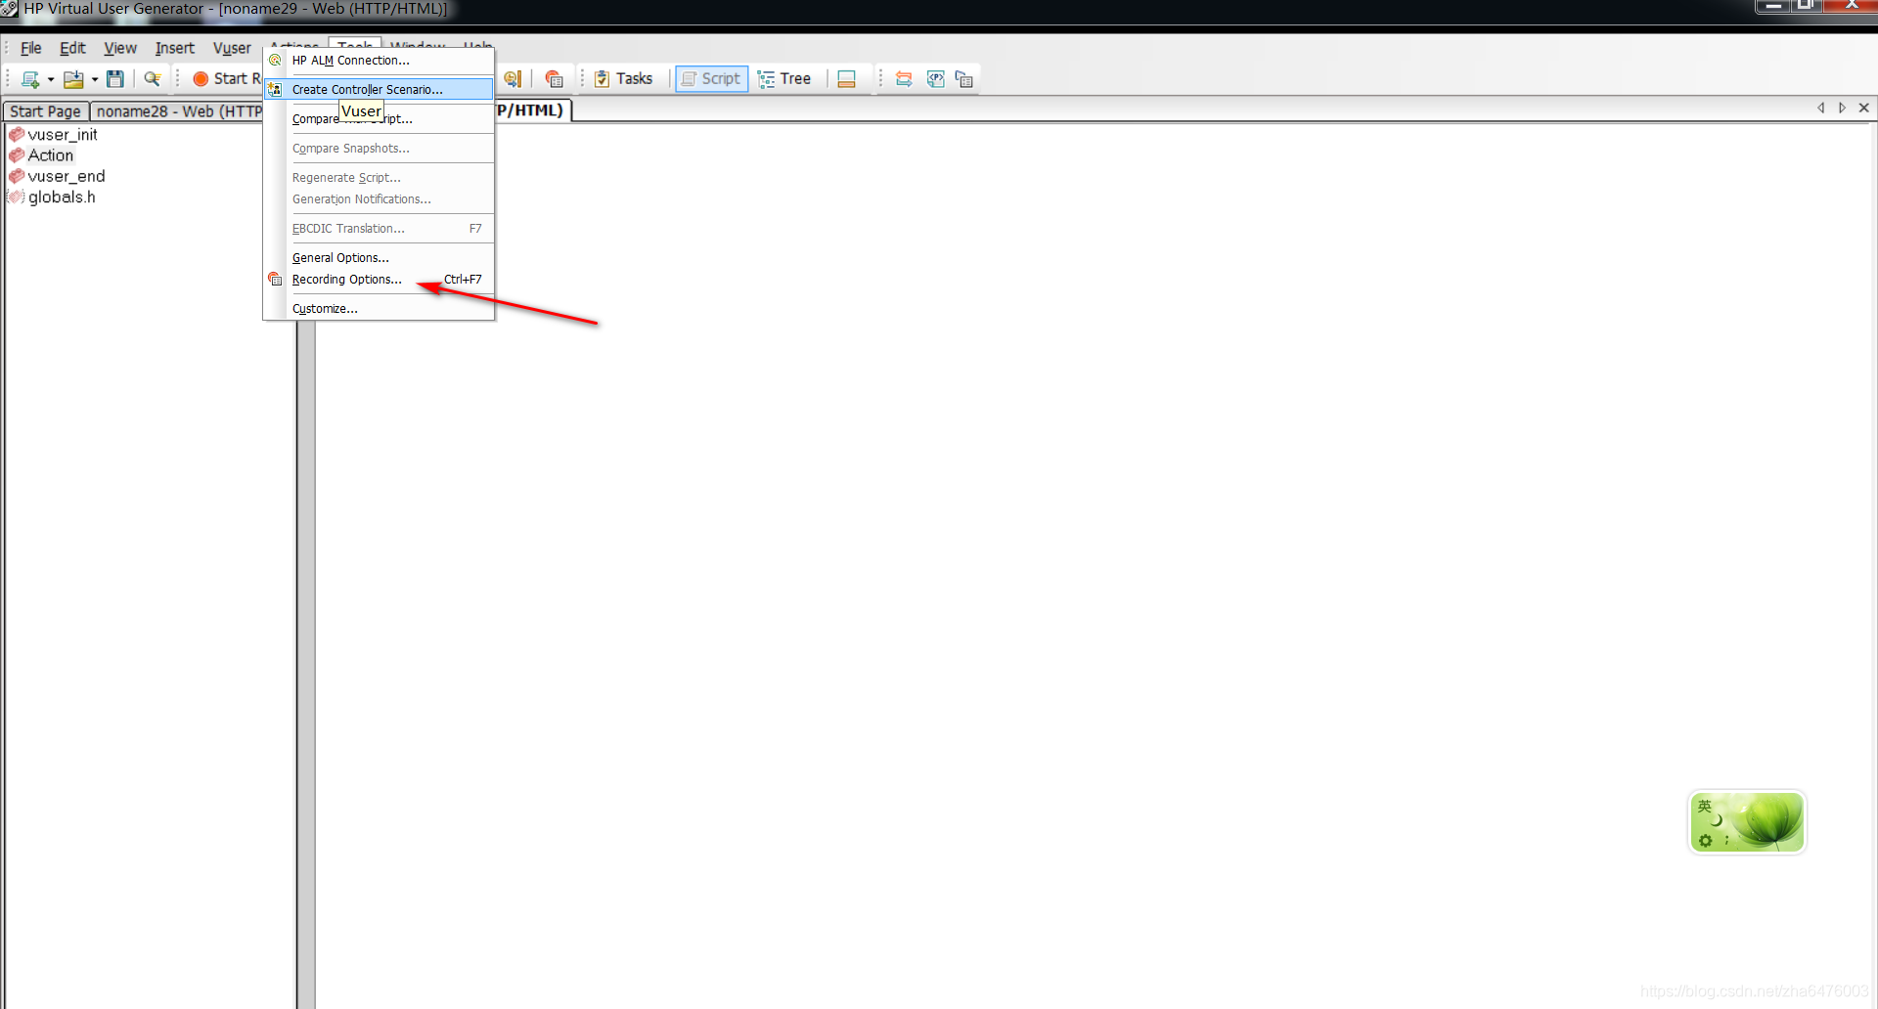Switch to Tree view
This screenshot has width=1878, height=1009.
(x=784, y=79)
